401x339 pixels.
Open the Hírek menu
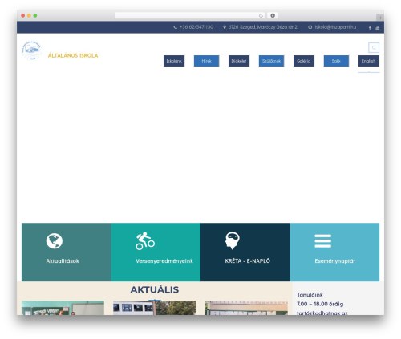coord(206,61)
